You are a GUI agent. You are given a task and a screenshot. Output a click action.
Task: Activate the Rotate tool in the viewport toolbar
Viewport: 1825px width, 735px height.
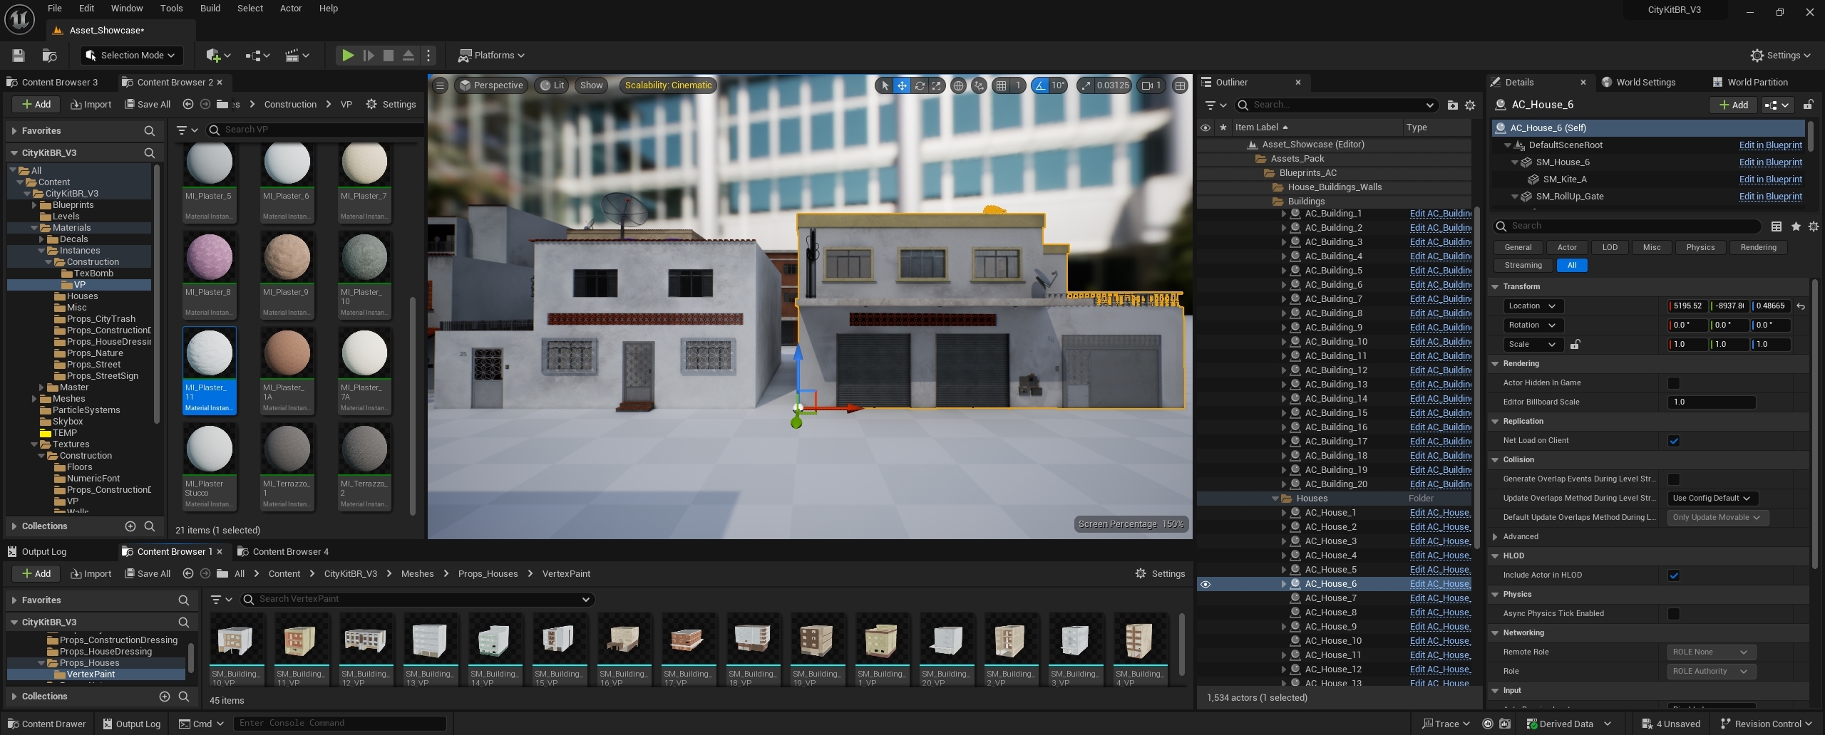click(920, 85)
